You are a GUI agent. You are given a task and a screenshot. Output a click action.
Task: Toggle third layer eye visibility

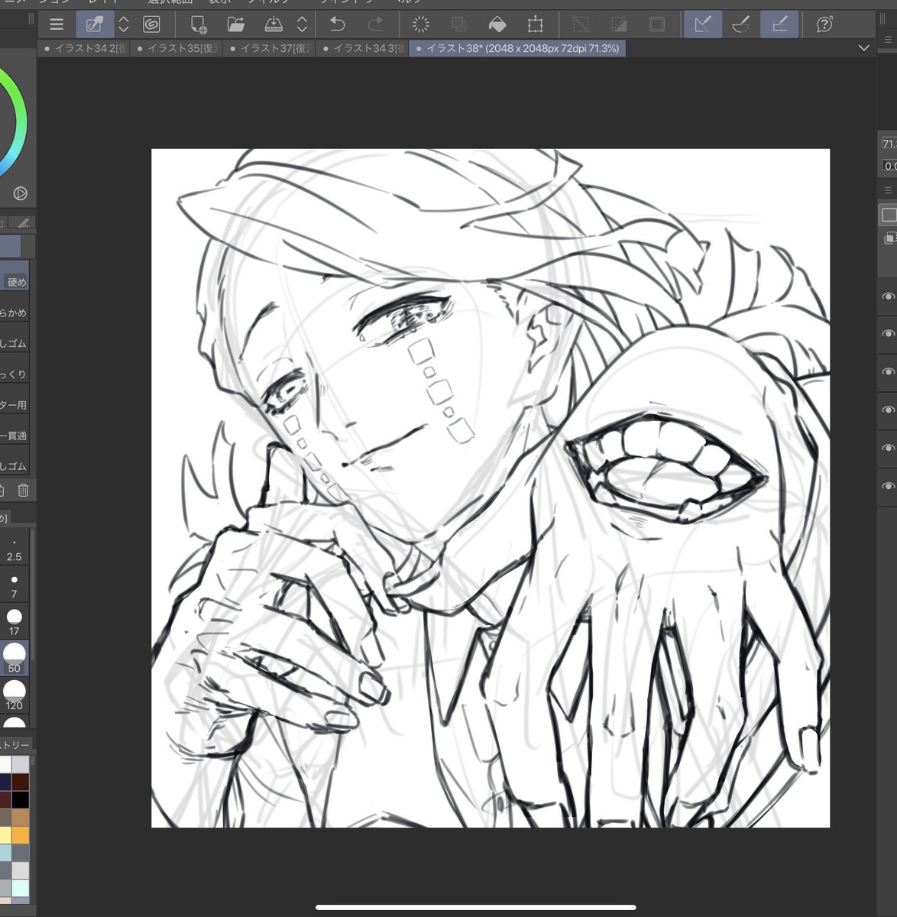tap(888, 372)
